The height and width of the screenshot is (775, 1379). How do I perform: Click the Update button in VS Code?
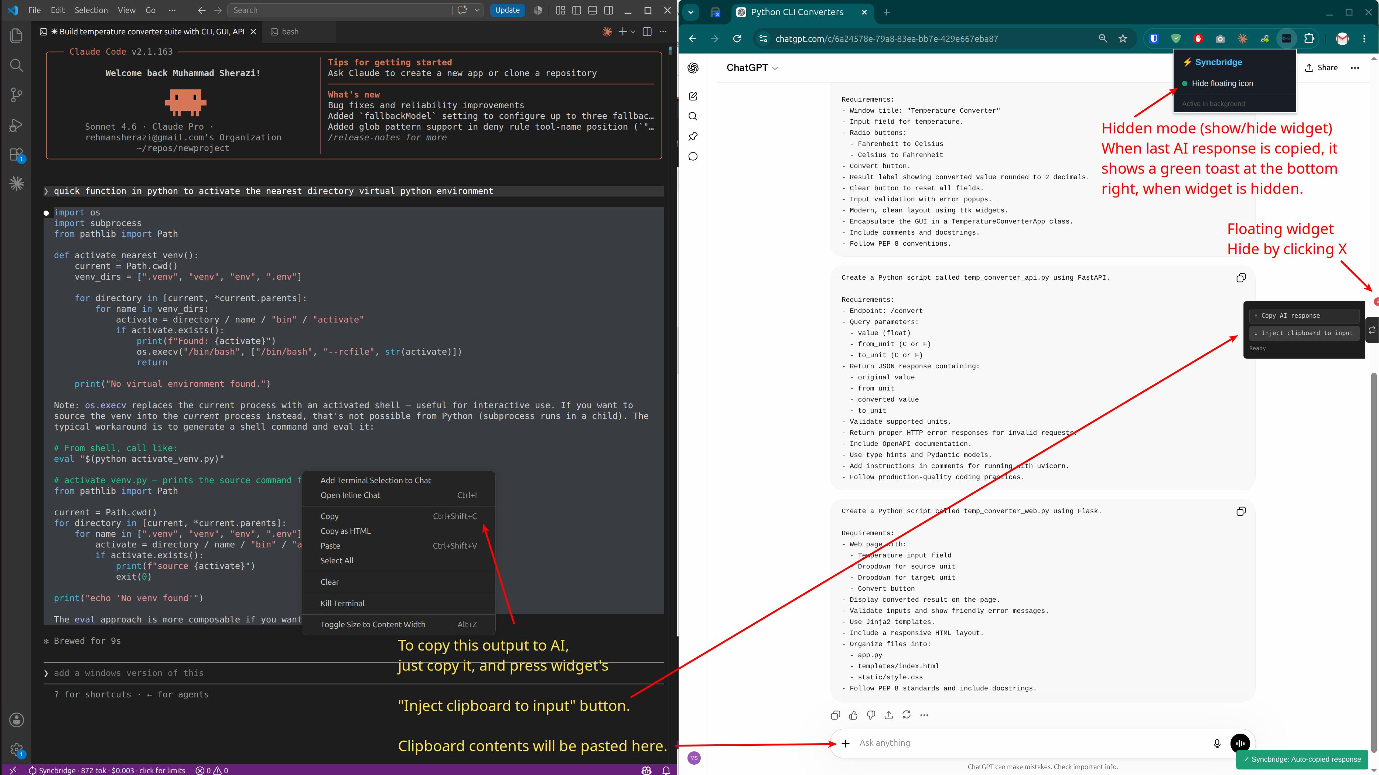507,10
